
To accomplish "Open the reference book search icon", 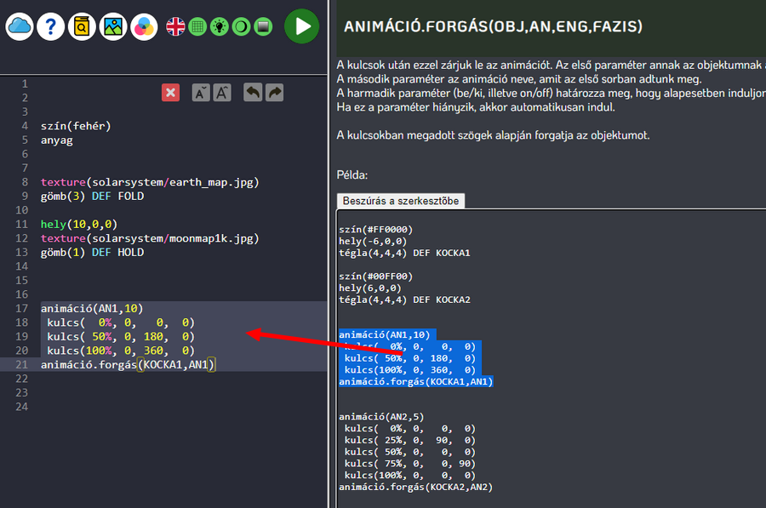I will tap(82, 26).
